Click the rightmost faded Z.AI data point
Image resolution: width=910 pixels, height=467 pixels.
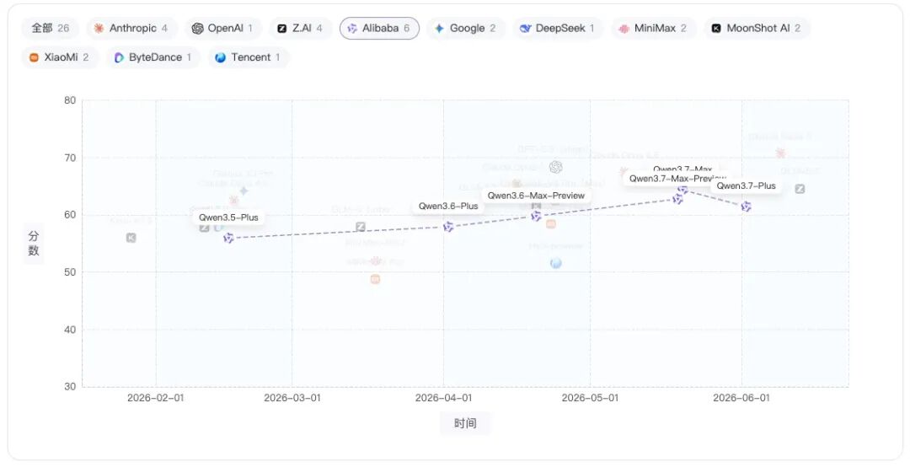click(800, 189)
